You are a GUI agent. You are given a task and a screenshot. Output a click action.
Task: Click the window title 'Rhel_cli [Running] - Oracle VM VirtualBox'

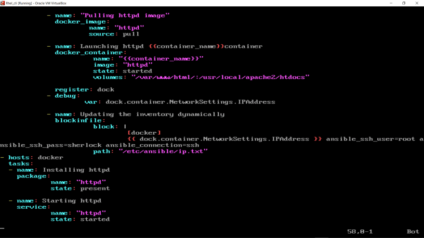click(36, 3)
